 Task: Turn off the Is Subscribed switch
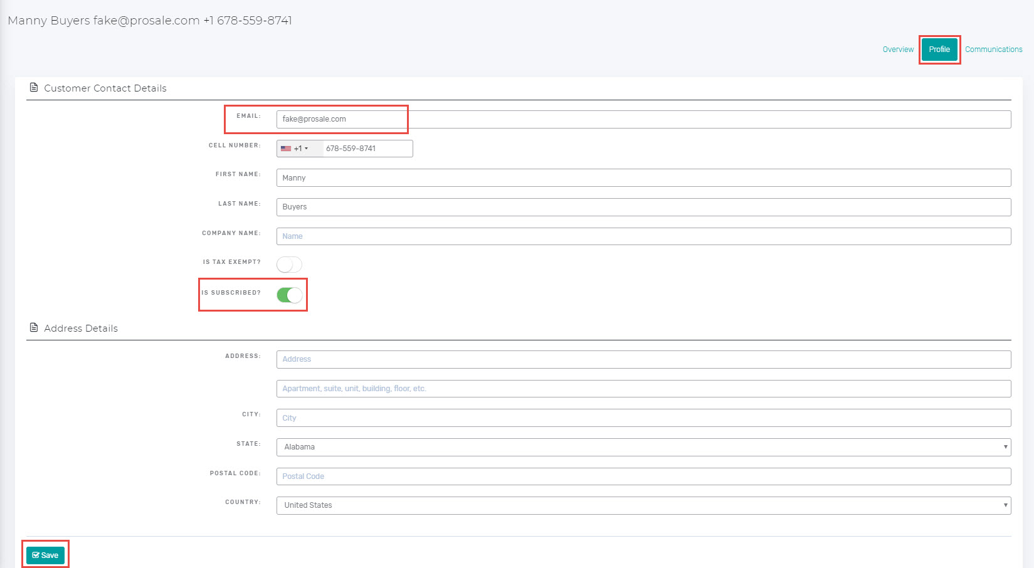click(x=289, y=295)
